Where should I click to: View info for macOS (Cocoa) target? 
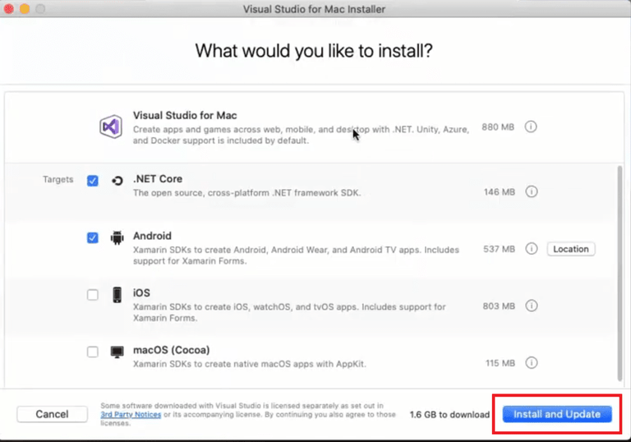531,362
